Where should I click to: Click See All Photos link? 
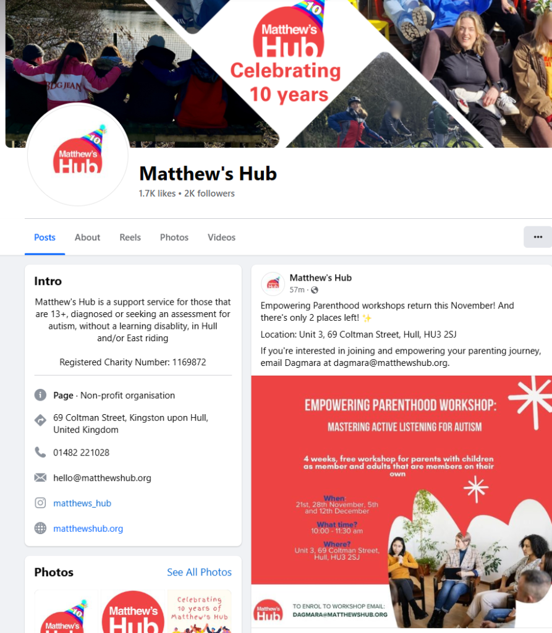pos(200,572)
